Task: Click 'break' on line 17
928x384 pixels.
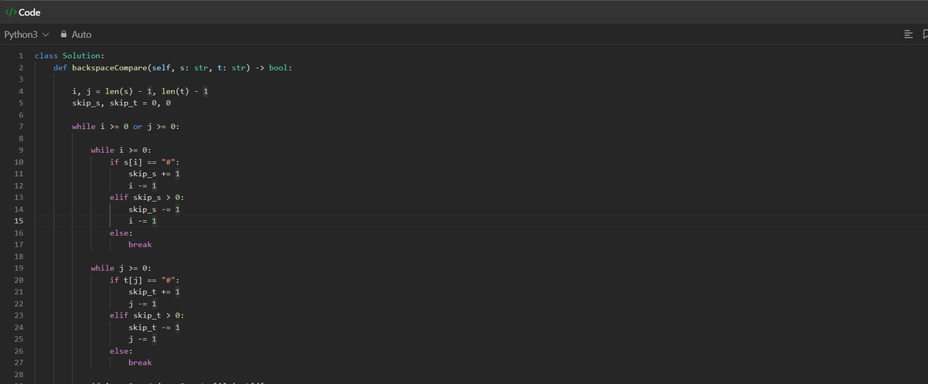Action: coord(140,244)
